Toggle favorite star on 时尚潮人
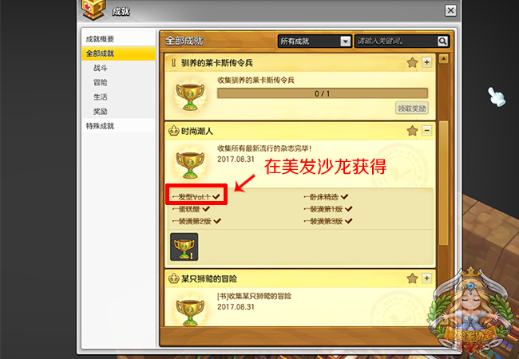 pos(412,131)
